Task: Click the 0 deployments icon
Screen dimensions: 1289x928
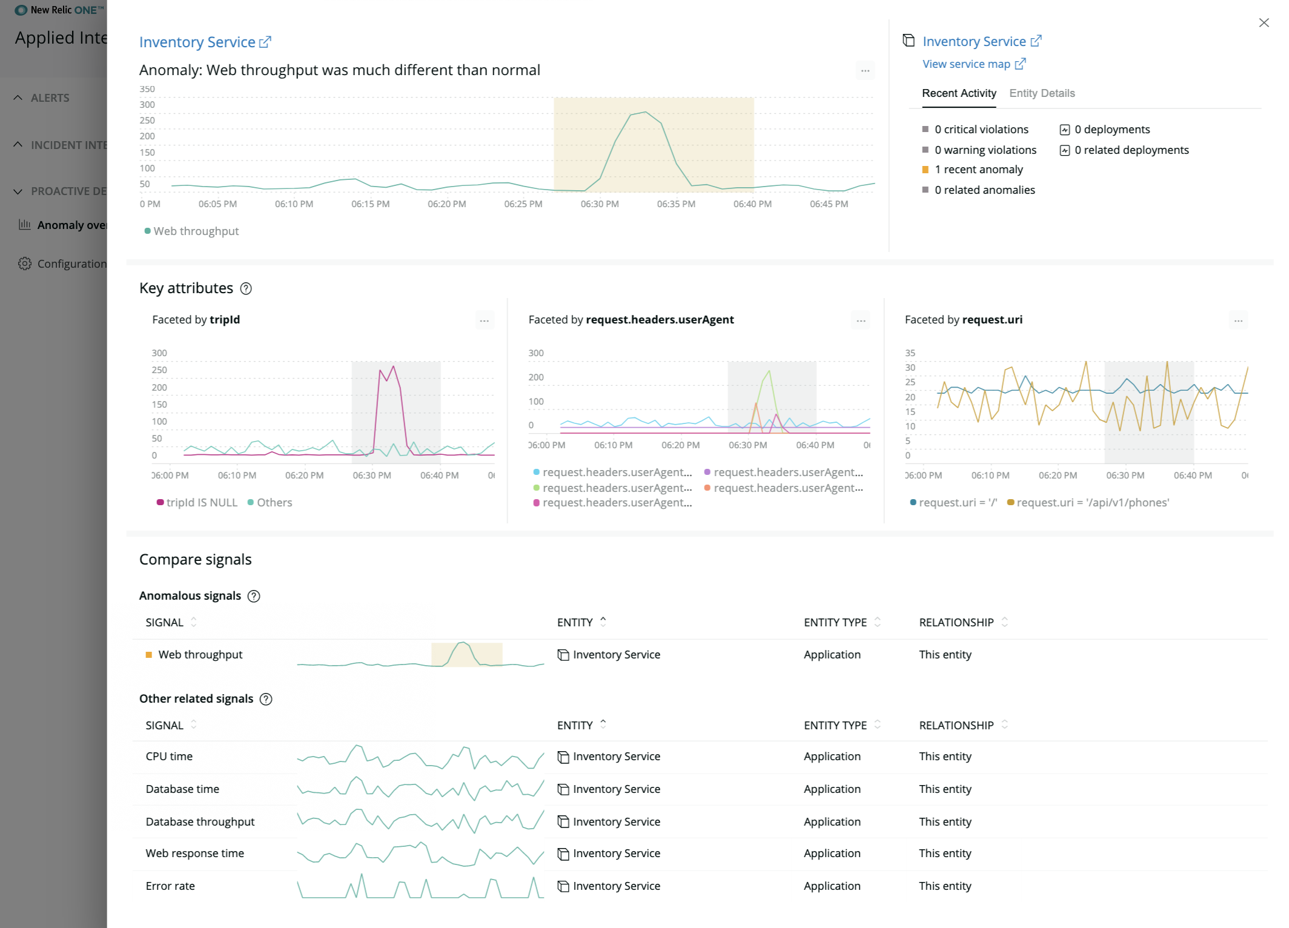Action: [x=1064, y=130]
